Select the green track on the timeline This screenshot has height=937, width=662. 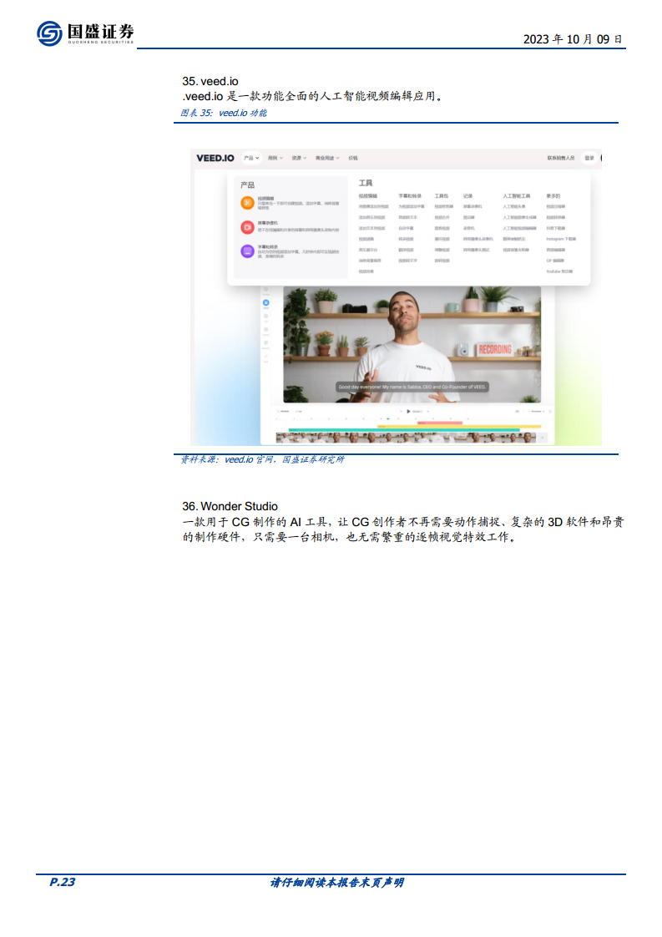[404, 429]
